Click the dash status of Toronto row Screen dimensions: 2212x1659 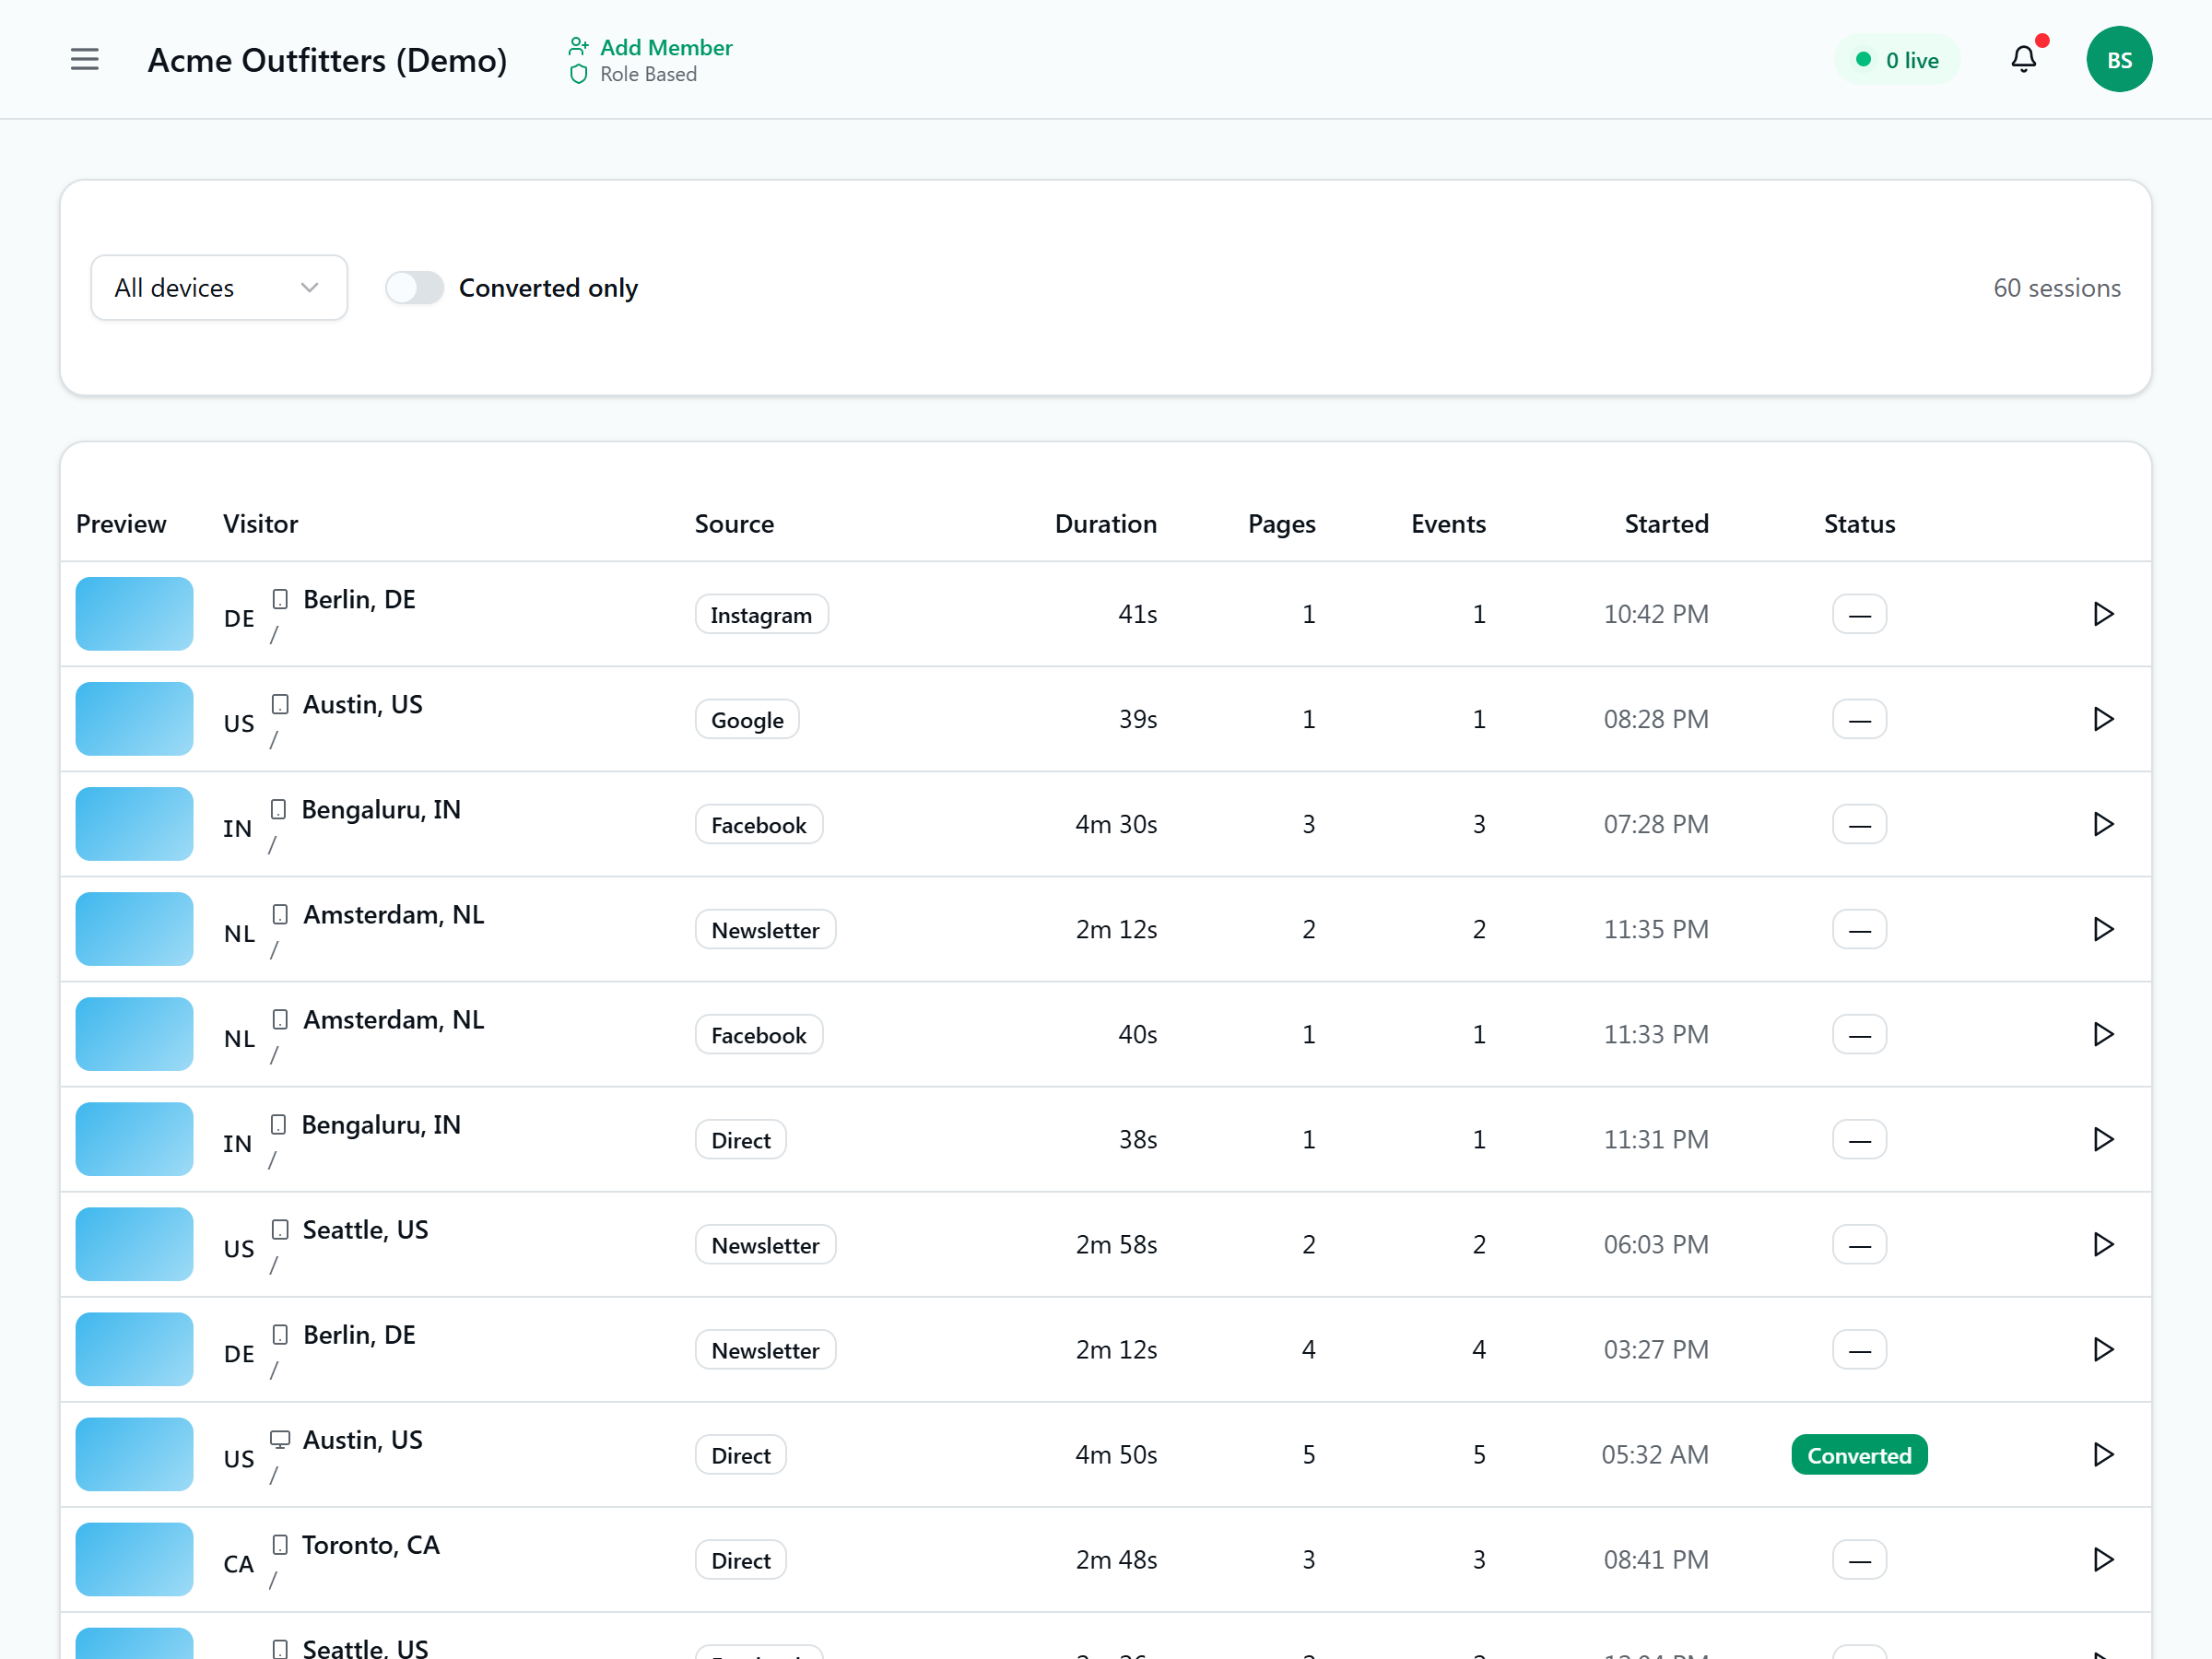1859,1559
